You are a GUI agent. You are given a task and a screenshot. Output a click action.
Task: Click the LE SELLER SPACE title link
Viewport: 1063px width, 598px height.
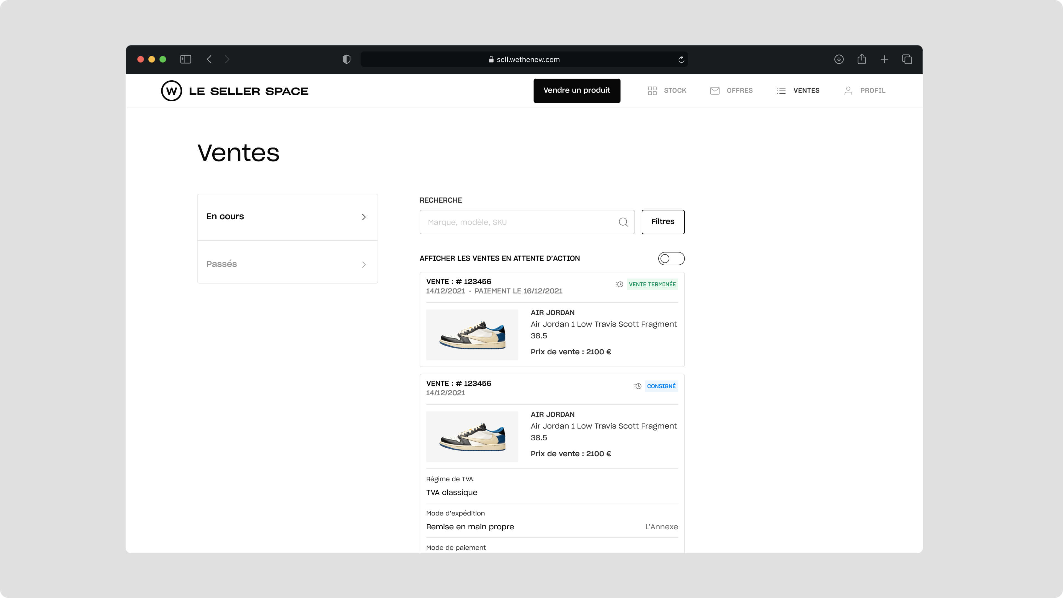248,91
